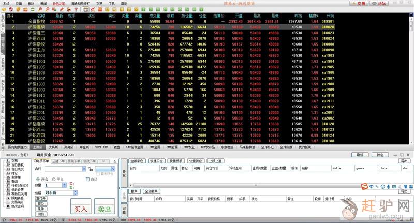Switch to the 大商所 tab
Screen dimensions: 414x223
click(47, 147)
